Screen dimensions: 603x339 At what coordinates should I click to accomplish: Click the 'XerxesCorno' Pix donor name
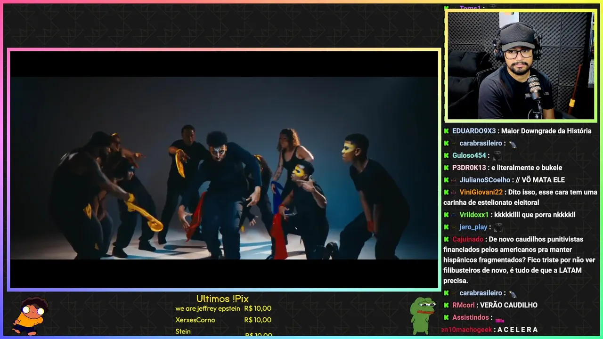tap(195, 320)
